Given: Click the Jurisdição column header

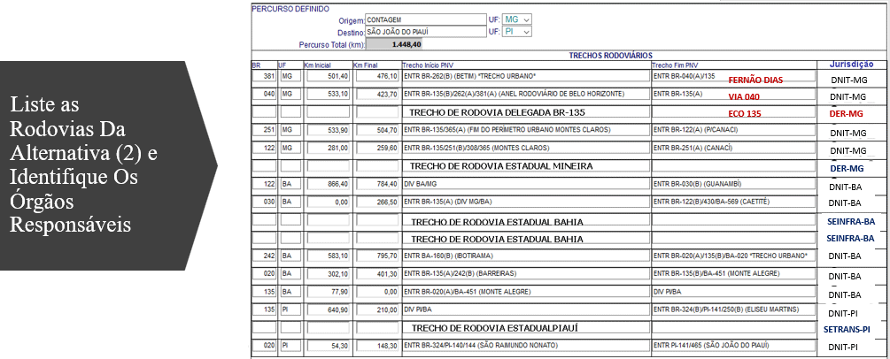Looking at the screenshot, I should [x=851, y=65].
